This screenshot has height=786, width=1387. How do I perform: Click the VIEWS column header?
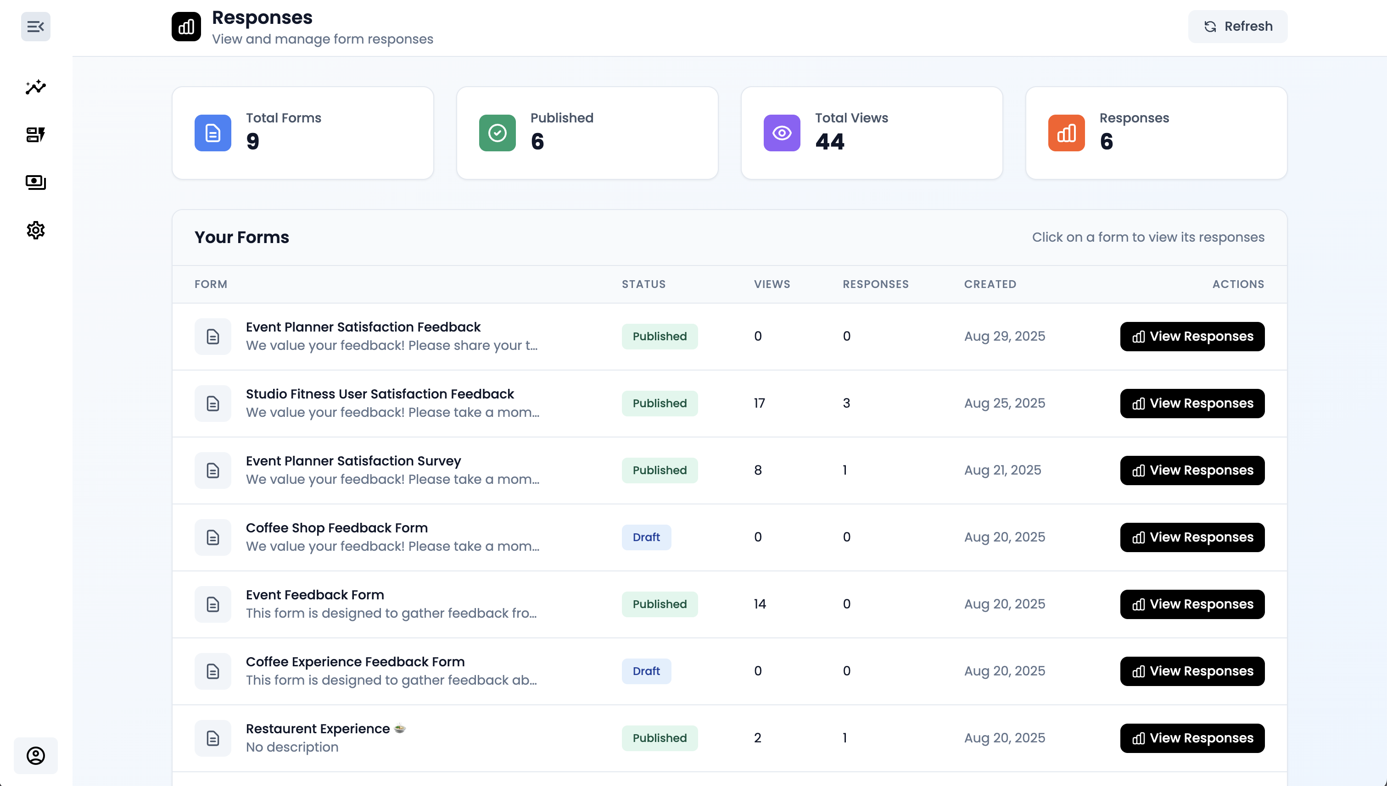(772, 284)
